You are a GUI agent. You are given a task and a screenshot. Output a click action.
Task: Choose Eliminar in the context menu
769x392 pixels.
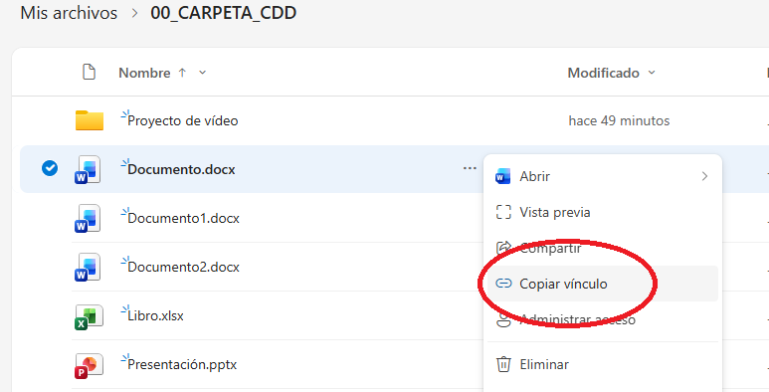(602, 364)
